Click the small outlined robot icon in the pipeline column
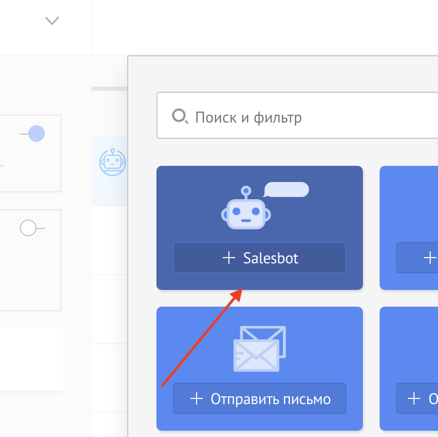 tap(112, 162)
